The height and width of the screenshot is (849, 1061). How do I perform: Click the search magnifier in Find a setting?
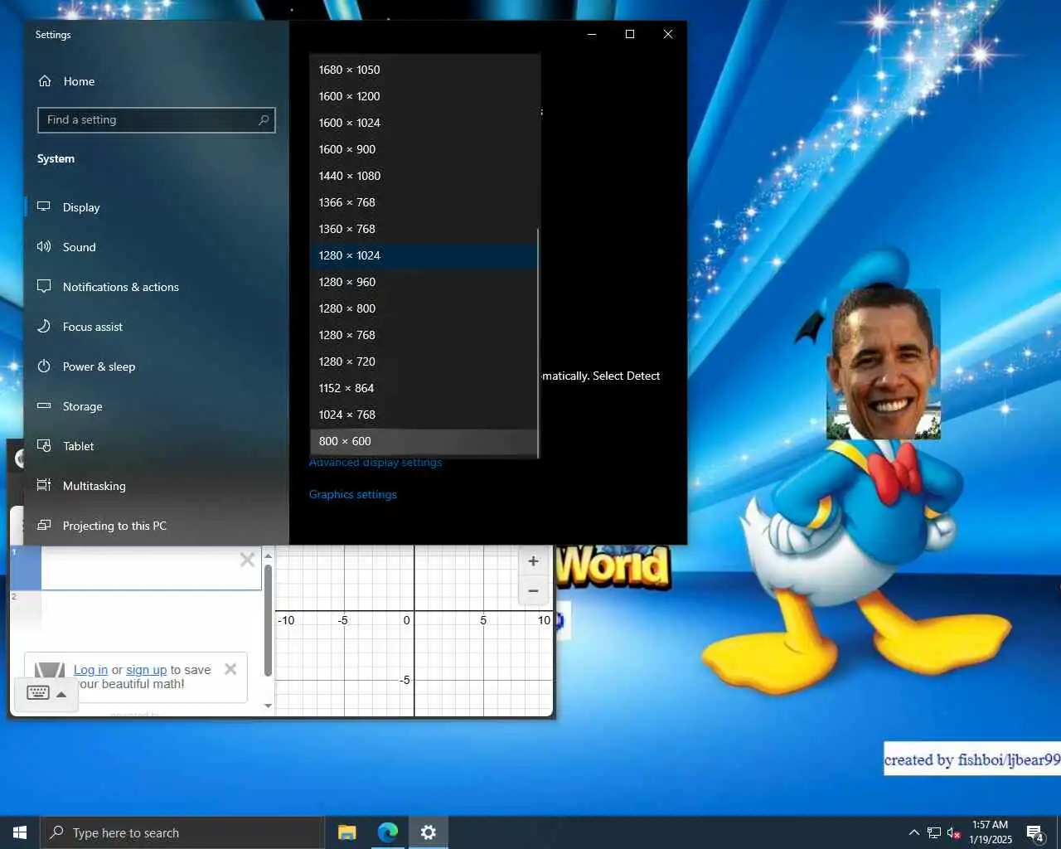point(264,120)
